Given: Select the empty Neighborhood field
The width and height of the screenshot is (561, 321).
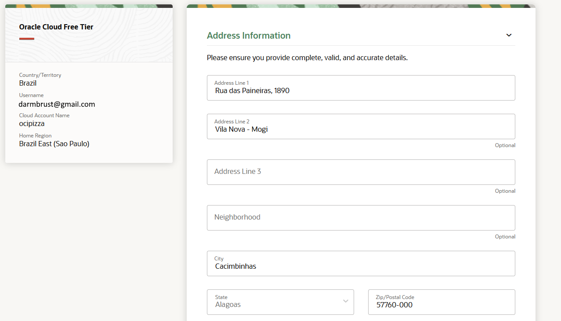Looking at the screenshot, I should coord(360,218).
